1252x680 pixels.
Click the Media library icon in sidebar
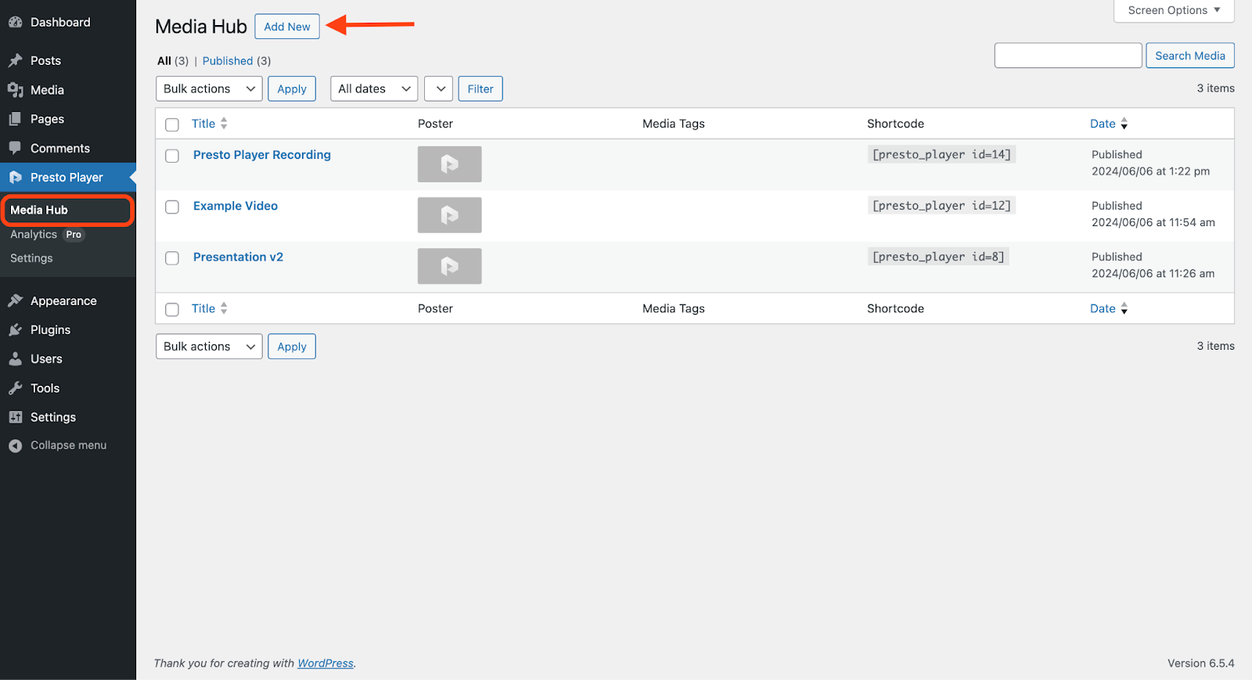[x=15, y=90]
